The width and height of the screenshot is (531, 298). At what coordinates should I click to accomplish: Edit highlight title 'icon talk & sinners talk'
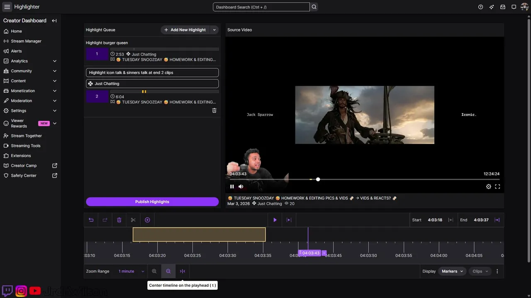pyautogui.click(x=152, y=72)
